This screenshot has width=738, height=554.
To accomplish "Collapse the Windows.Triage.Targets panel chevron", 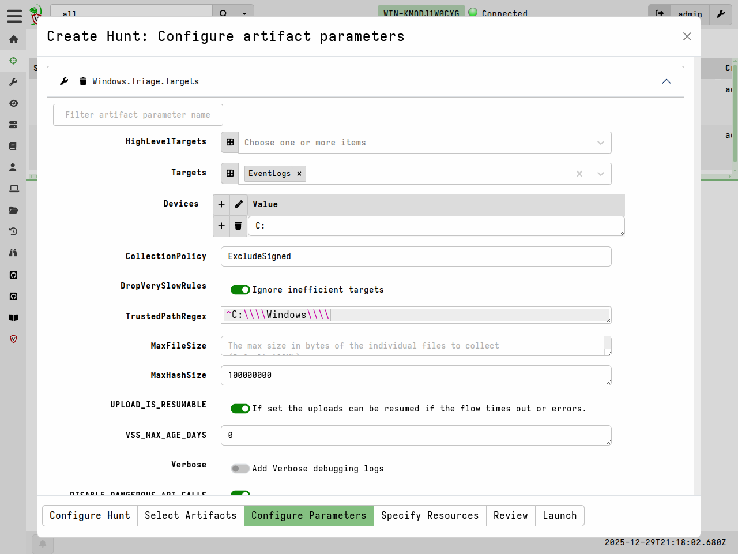I will pos(667,81).
